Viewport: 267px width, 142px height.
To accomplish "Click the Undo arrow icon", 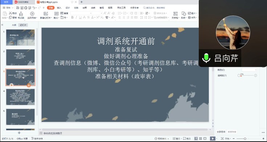I will tap(34, 8).
